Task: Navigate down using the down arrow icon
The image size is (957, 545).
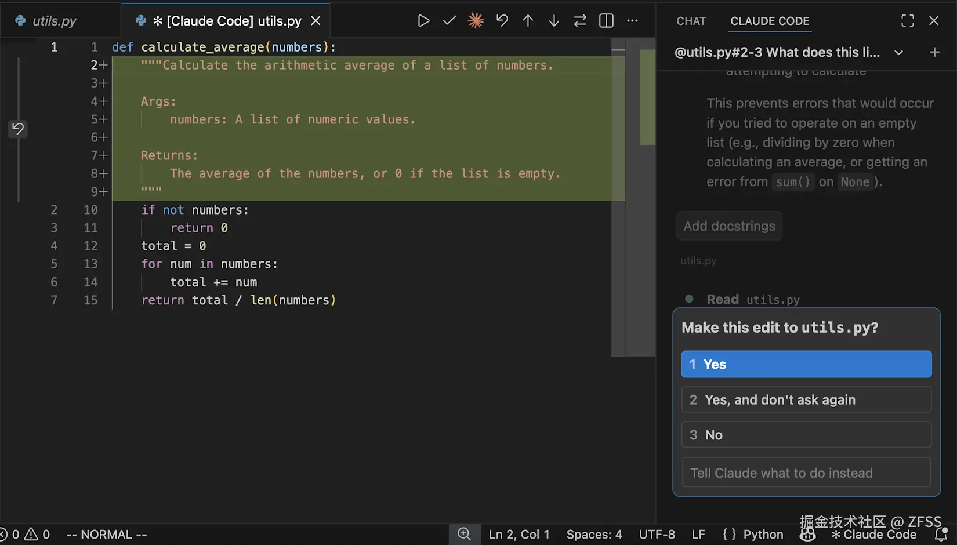Action: [554, 20]
